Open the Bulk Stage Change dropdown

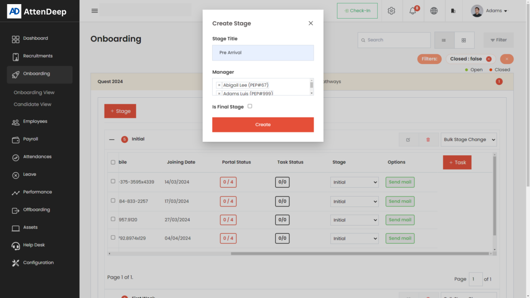click(468, 140)
